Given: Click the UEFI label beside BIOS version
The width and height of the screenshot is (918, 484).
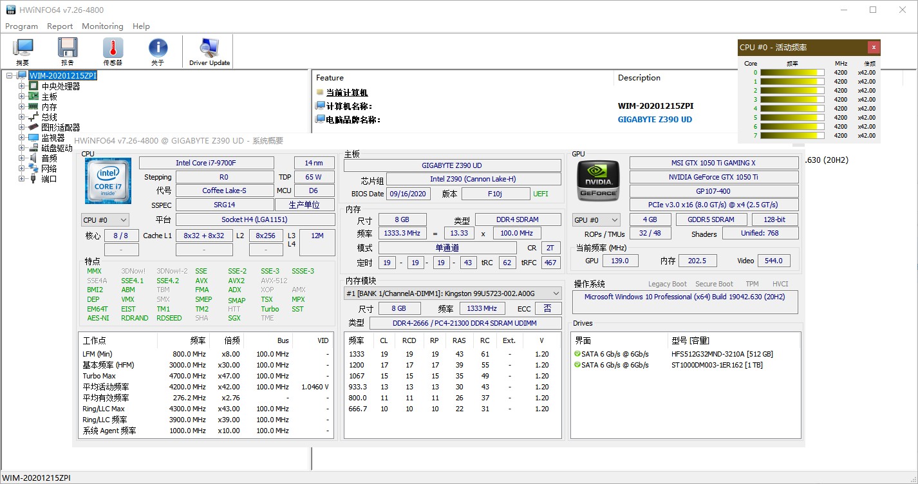Looking at the screenshot, I should (541, 194).
